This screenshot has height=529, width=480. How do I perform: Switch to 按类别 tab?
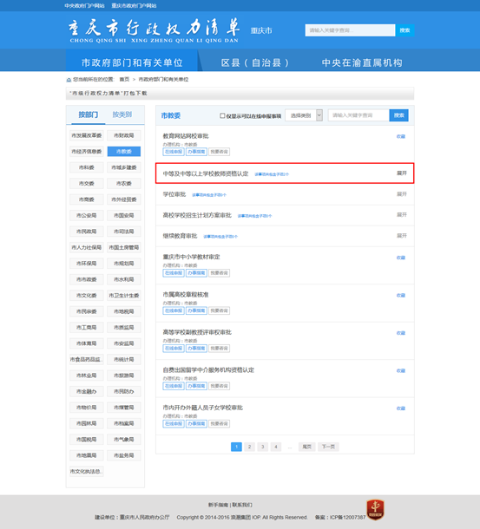(122, 114)
